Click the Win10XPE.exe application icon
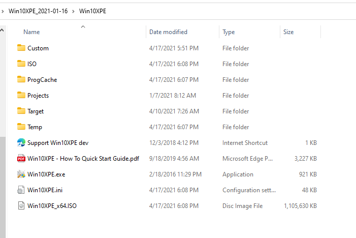 pyautogui.click(x=21, y=174)
